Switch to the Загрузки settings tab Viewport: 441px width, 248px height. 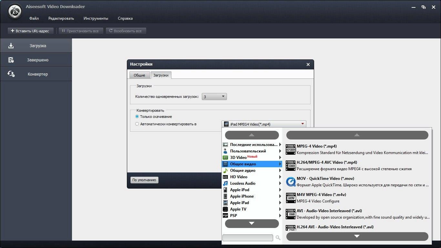(161, 75)
